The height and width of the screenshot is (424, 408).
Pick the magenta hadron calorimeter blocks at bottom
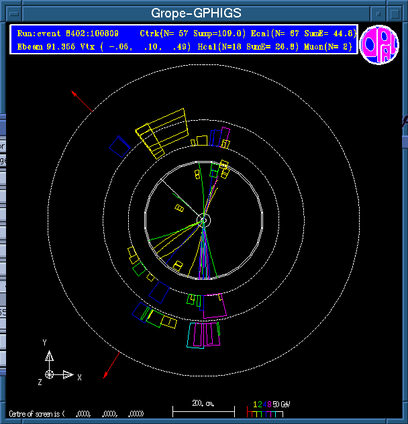pyautogui.click(x=204, y=334)
